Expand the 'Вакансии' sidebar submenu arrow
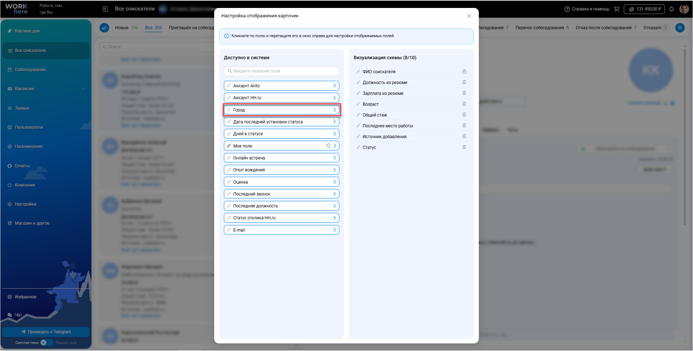693x351 pixels. coord(83,89)
